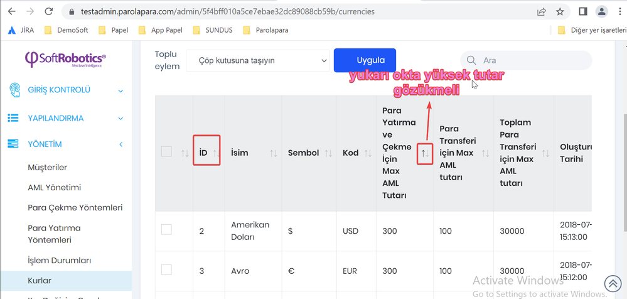Screen dimensions: 627x299
Task: Open Müşteriler in sidebar
Action: [48, 167]
